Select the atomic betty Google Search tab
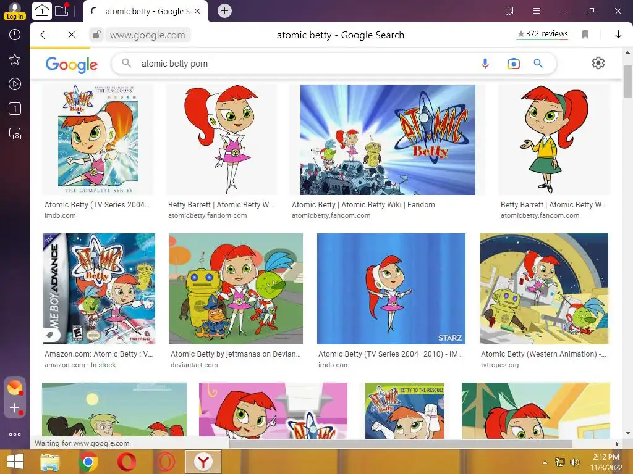Viewport: 633px width, 474px height. [145, 11]
